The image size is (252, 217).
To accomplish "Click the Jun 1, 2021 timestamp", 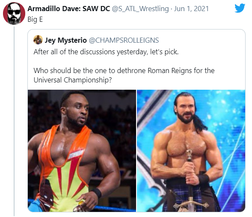I will tap(191, 9).
